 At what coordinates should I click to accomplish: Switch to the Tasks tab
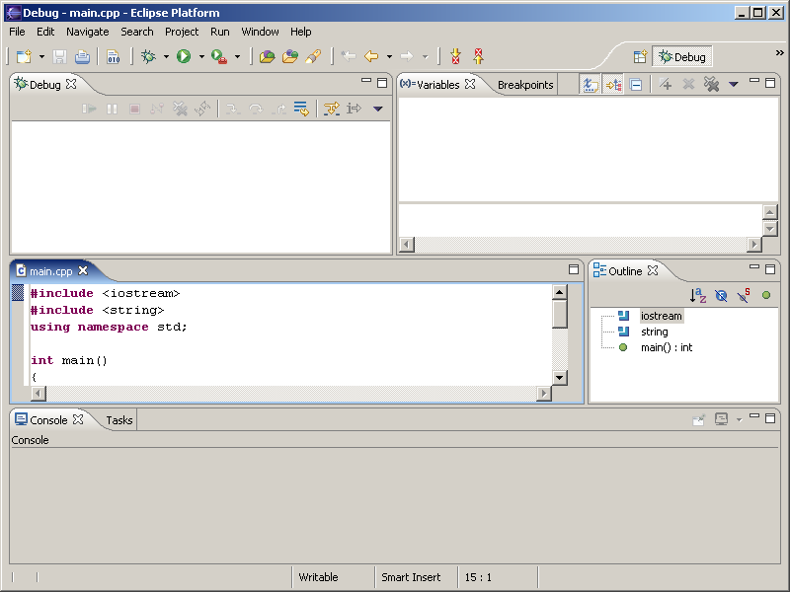(119, 420)
